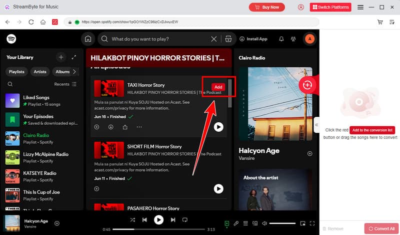Click the red Add button on TAXI Horror Story

218,87
